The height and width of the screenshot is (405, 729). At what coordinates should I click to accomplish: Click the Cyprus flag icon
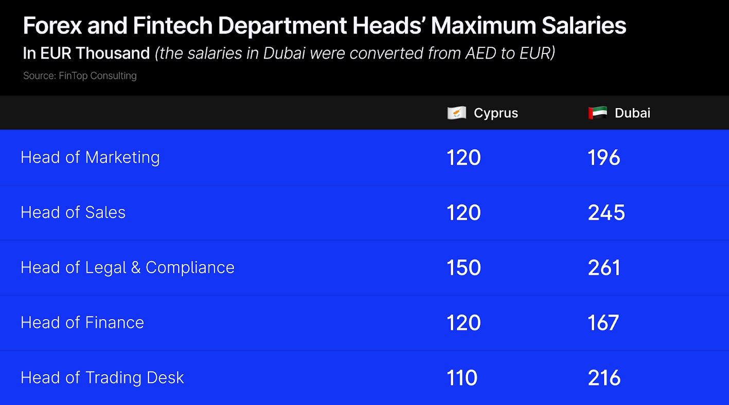click(457, 113)
